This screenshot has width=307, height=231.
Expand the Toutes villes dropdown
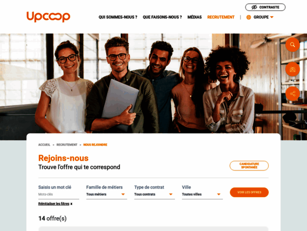coord(202,194)
